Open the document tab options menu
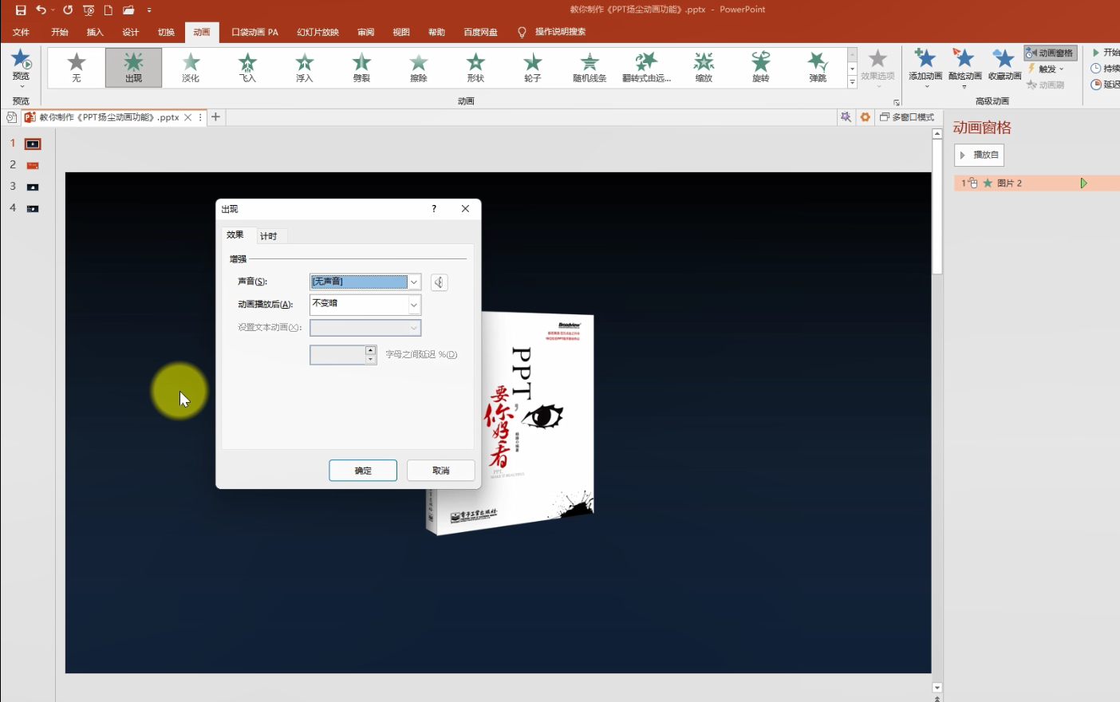The height and width of the screenshot is (702, 1120). tap(200, 117)
